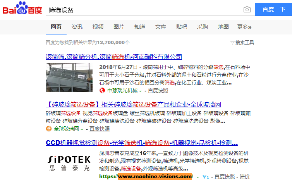
Task: Open 百度快照 for the 中豫瑞光机械 result
Action: click(158, 91)
